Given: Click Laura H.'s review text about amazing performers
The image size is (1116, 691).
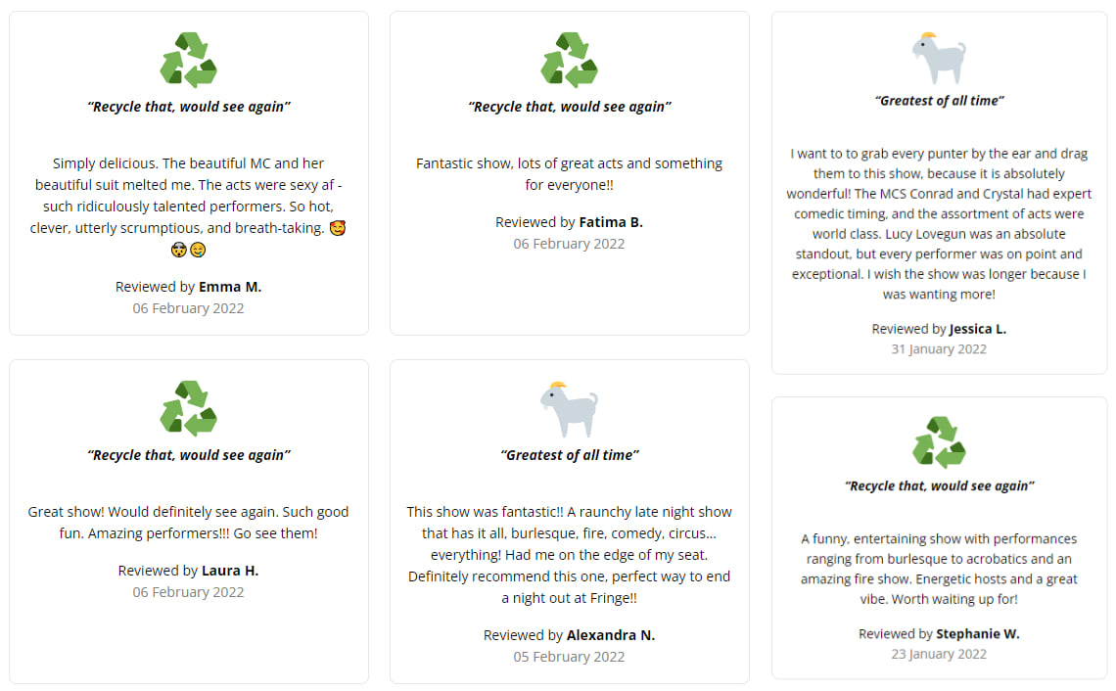Looking at the screenshot, I should pos(189,523).
